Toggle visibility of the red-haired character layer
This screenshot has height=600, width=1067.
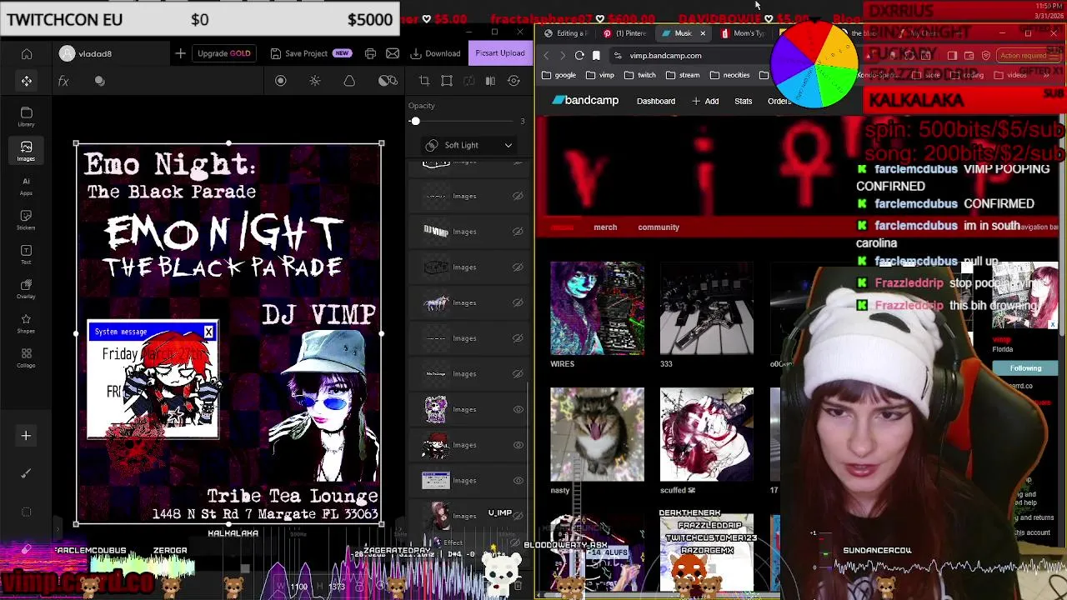518,445
